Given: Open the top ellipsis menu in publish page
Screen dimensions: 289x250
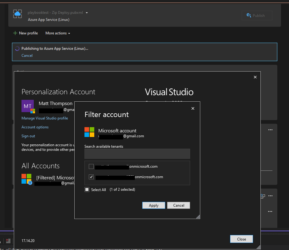Looking at the screenshot, I should click(x=270, y=130).
